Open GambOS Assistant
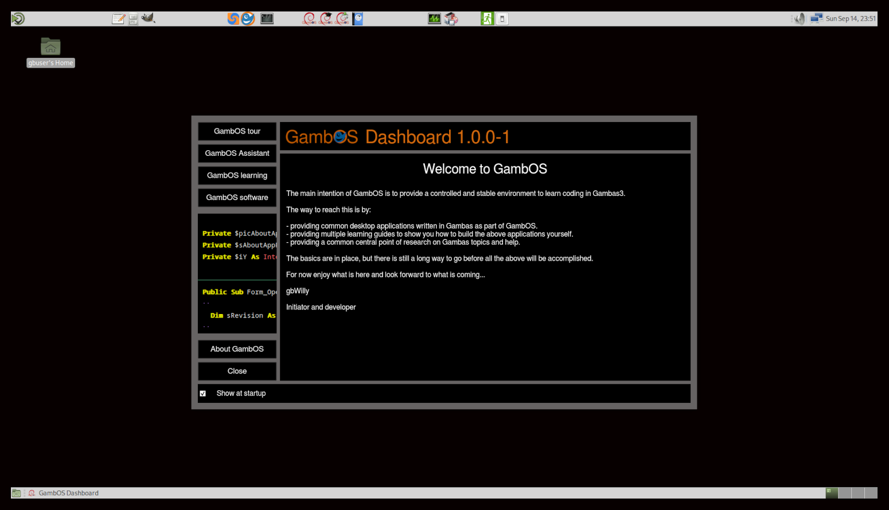The width and height of the screenshot is (889, 510). pyautogui.click(x=237, y=154)
